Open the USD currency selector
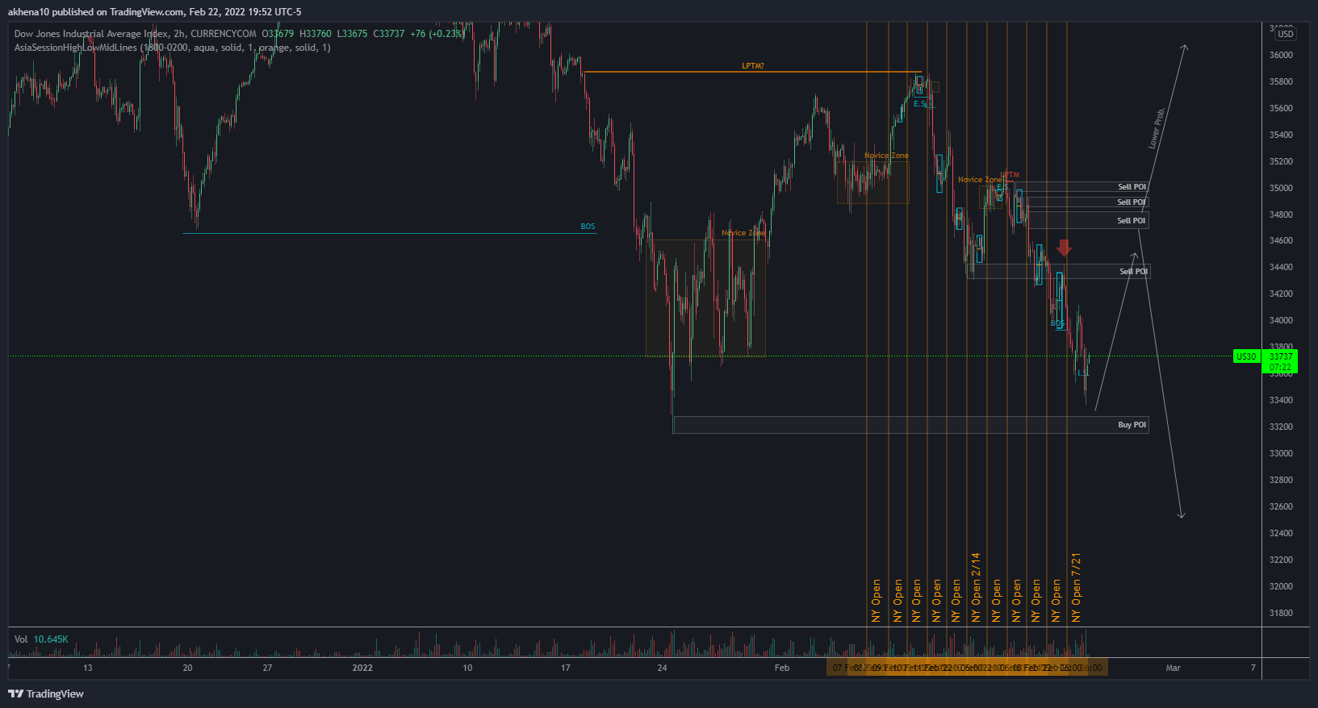 pos(1286,34)
